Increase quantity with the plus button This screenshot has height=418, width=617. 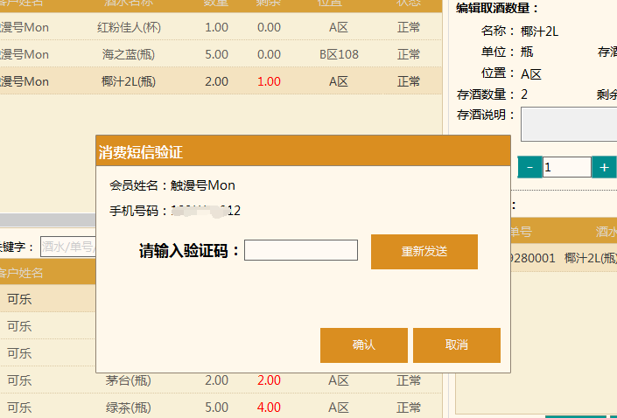[604, 167]
